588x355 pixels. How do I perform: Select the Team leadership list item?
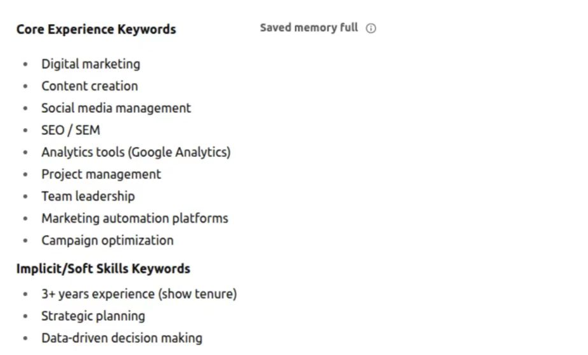(88, 197)
